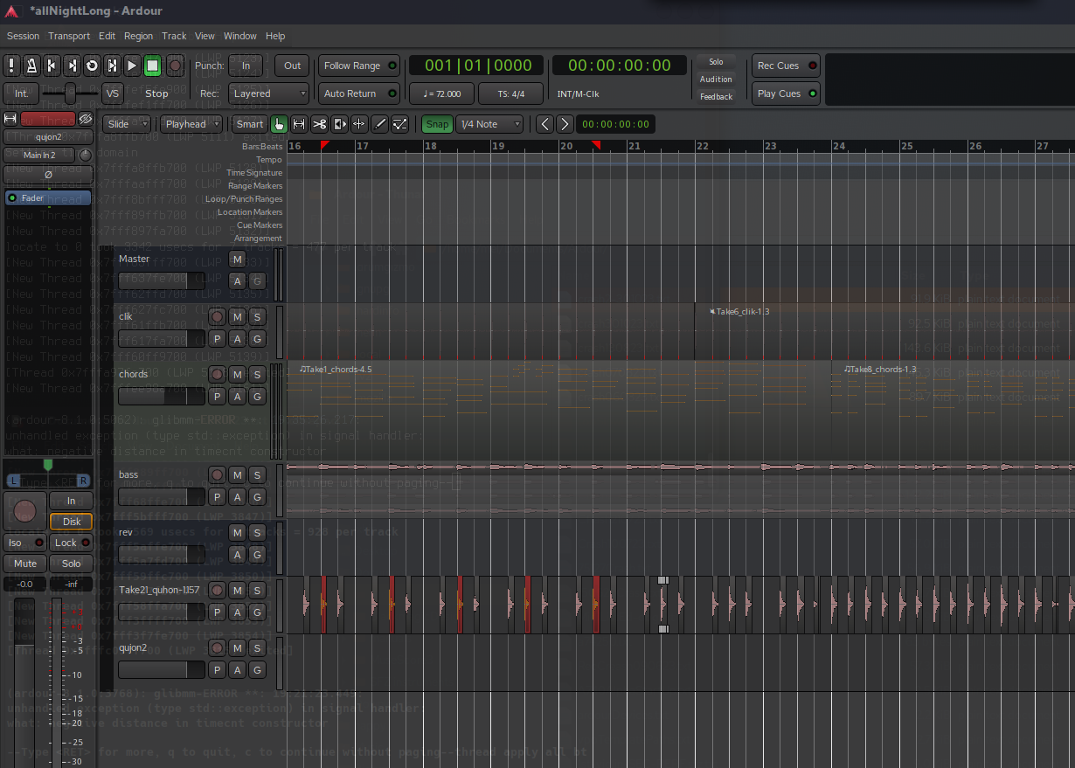
Task: Enable the global record button in transport
Action: 175,66
